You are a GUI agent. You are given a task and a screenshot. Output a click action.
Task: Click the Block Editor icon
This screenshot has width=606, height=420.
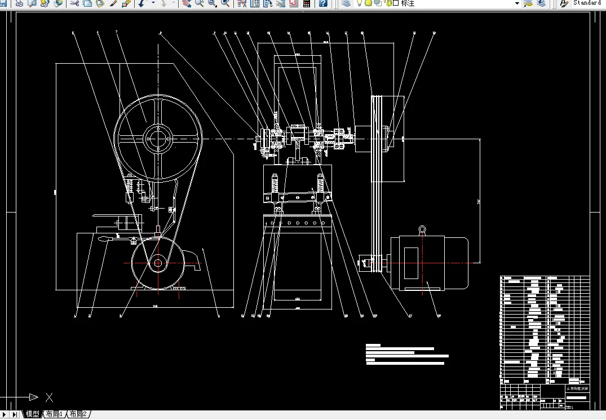coord(126,3)
